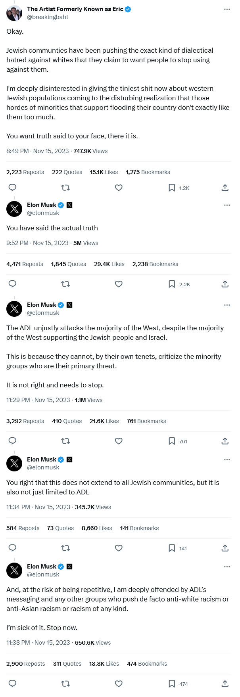Share the "all Jewish communities" tweet
The image size is (240, 697).
(x=225, y=548)
